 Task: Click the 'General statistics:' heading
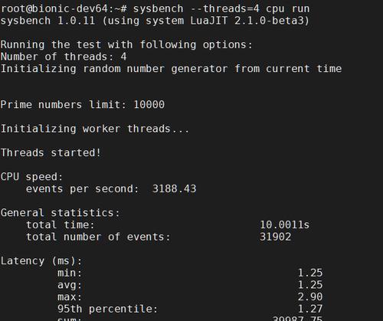(x=61, y=213)
